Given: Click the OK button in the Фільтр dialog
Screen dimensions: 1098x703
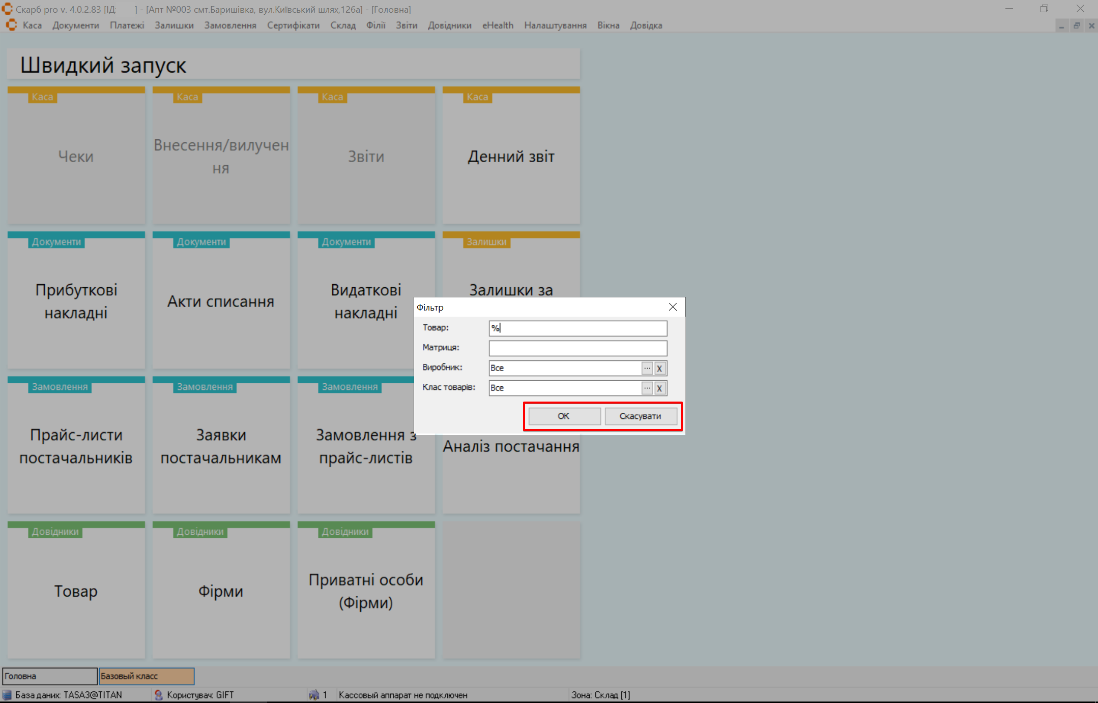Looking at the screenshot, I should click(564, 416).
